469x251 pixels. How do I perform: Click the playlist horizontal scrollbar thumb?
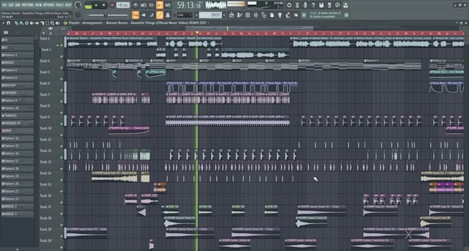[x=250, y=28]
